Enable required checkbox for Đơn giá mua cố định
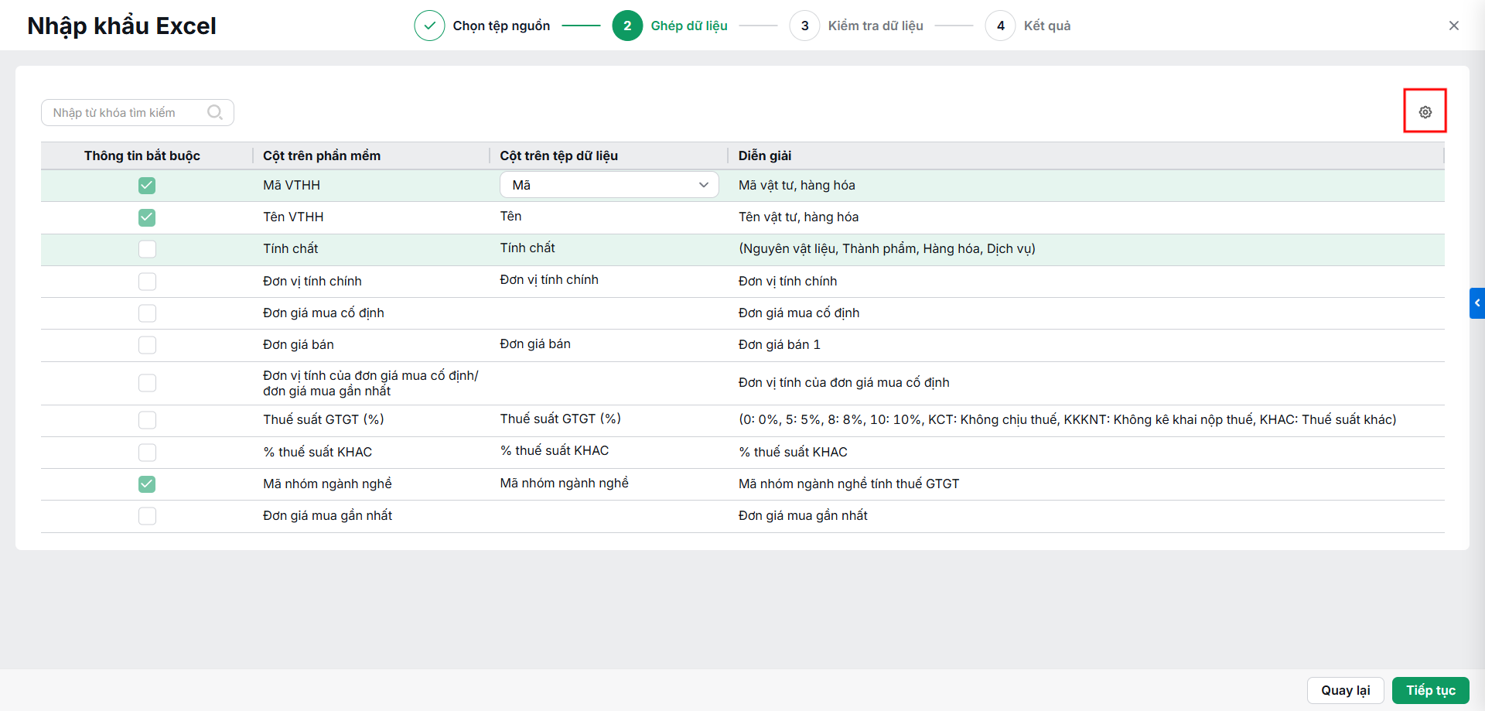 [x=147, y=313]
